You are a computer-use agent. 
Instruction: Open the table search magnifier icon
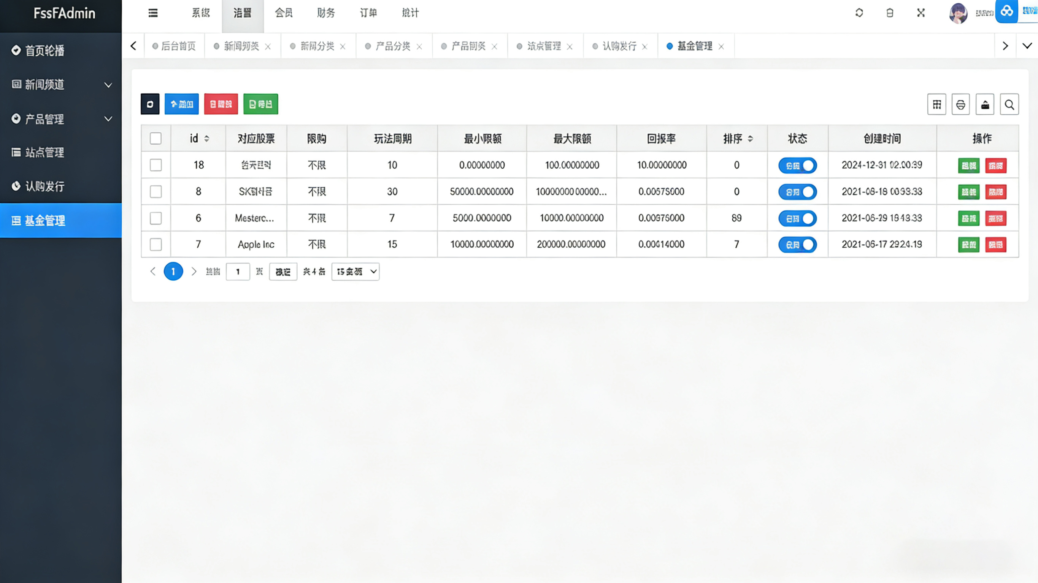[1009, 105]
